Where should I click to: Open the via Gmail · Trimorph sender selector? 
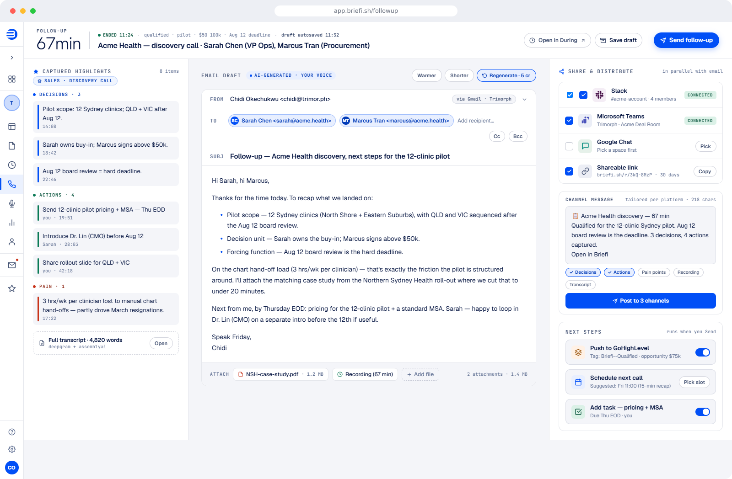point(484,99)
